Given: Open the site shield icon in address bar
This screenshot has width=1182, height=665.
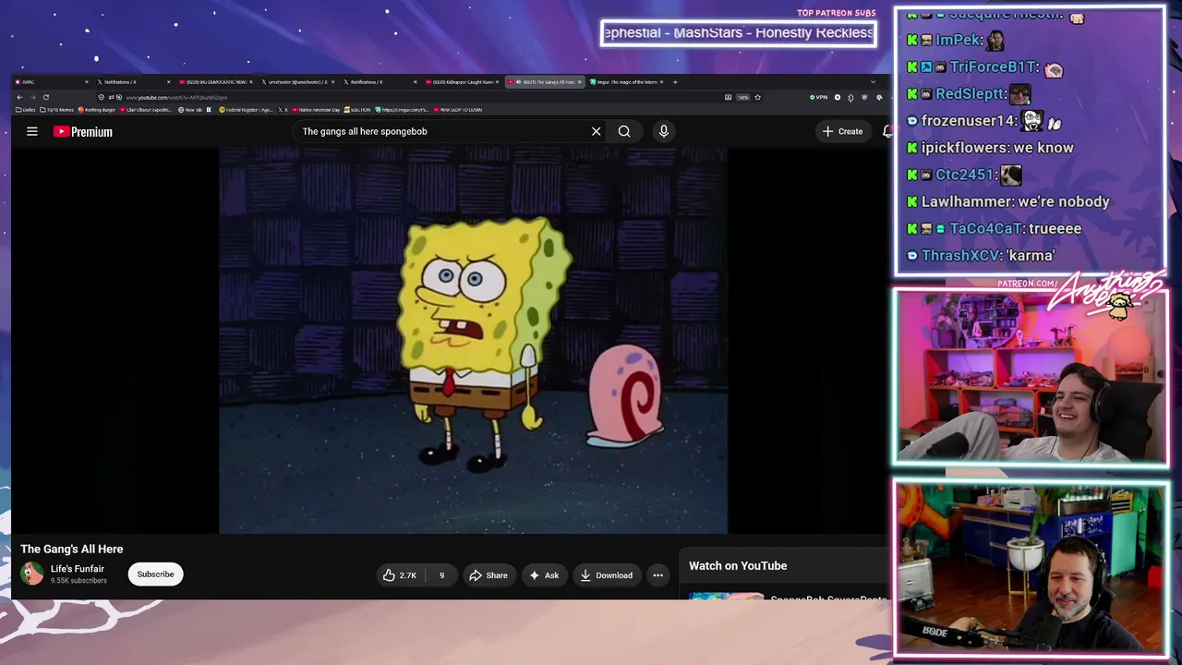Looking at the screenshot, I should [102, 97].
